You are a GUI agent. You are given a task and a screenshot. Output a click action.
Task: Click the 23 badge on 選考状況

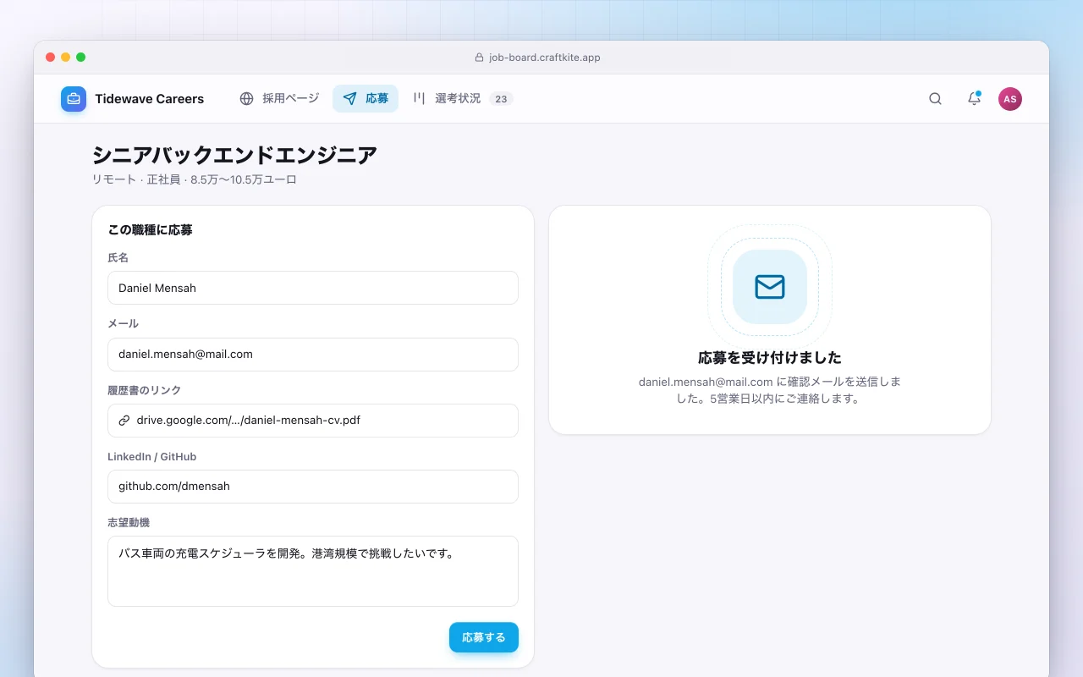(501, 99)
